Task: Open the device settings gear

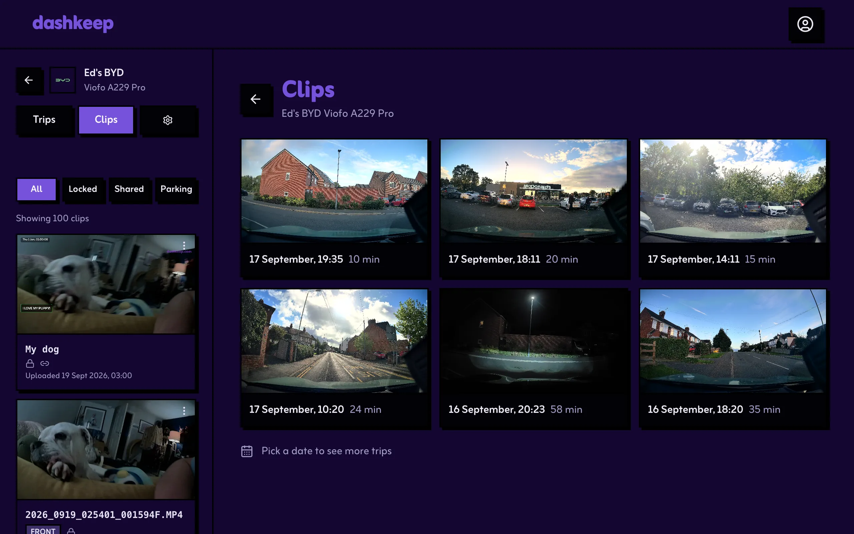Action: 167,120
